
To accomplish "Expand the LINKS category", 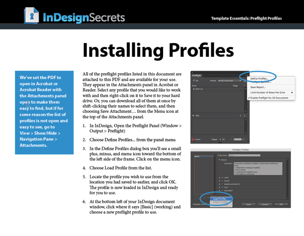I will [219, 178].
